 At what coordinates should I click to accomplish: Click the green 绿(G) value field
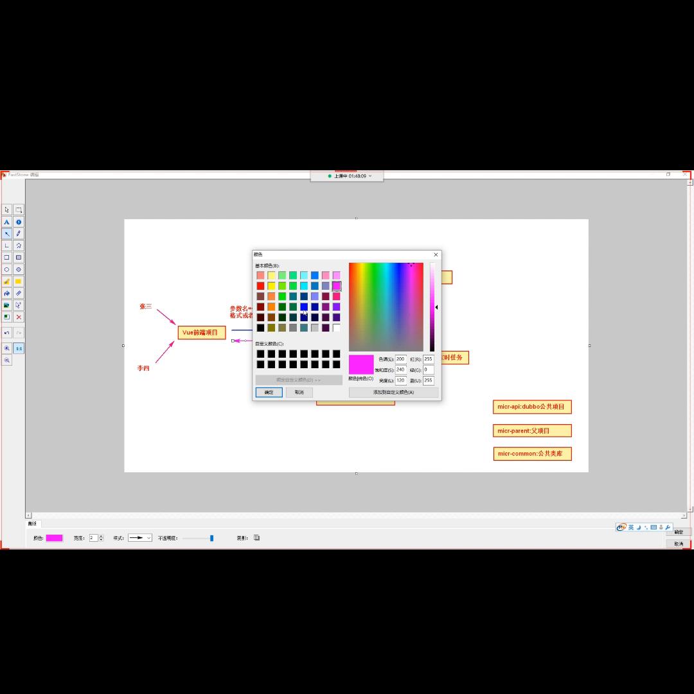click(x=429, y=370)
